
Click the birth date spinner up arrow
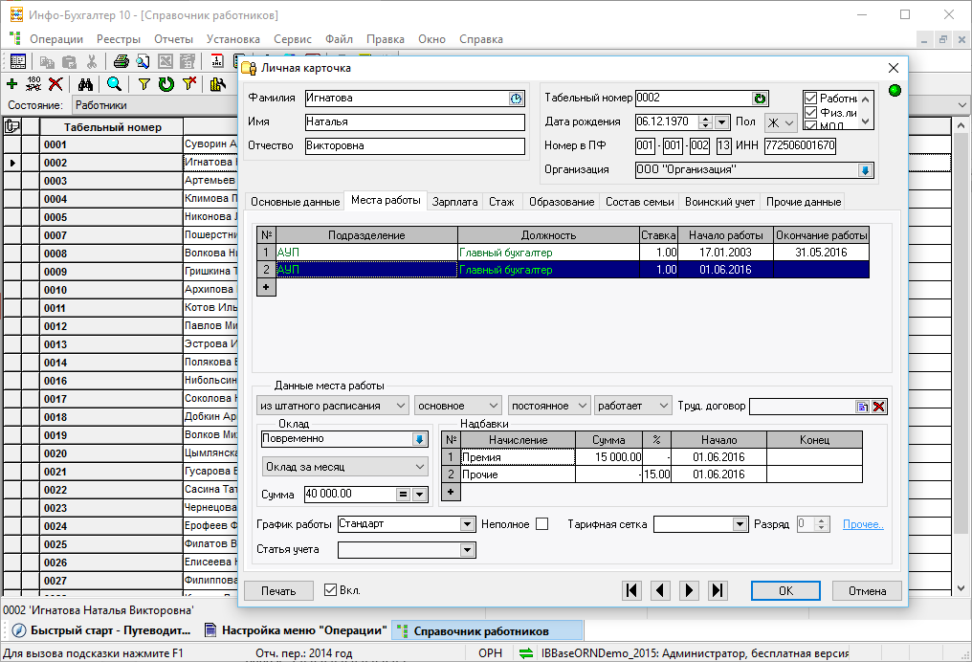(x=705, y=118)
